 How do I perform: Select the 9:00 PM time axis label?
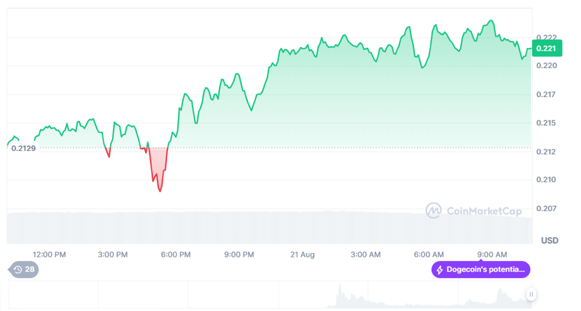click(239, 254)
